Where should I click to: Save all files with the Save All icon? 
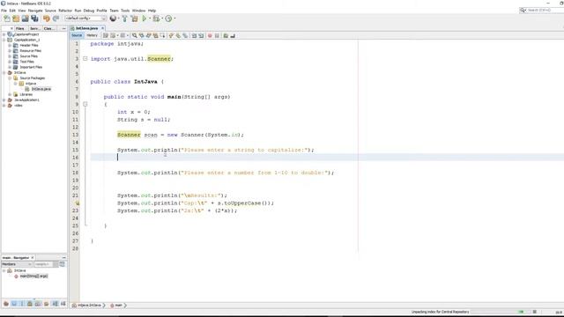(x=34, y=18)
